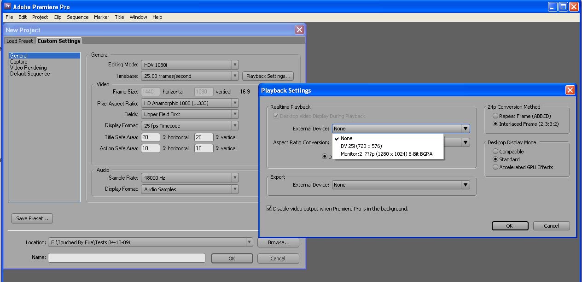This screenshot has width=582, height=282.
Task: Confirm New Project with OK
Action: pyautogui.click(x=232, y=258)
